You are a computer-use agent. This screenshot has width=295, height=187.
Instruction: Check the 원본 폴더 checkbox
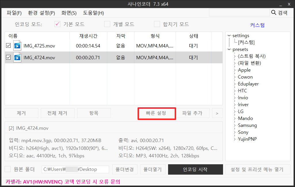click(x=7, y=169)
